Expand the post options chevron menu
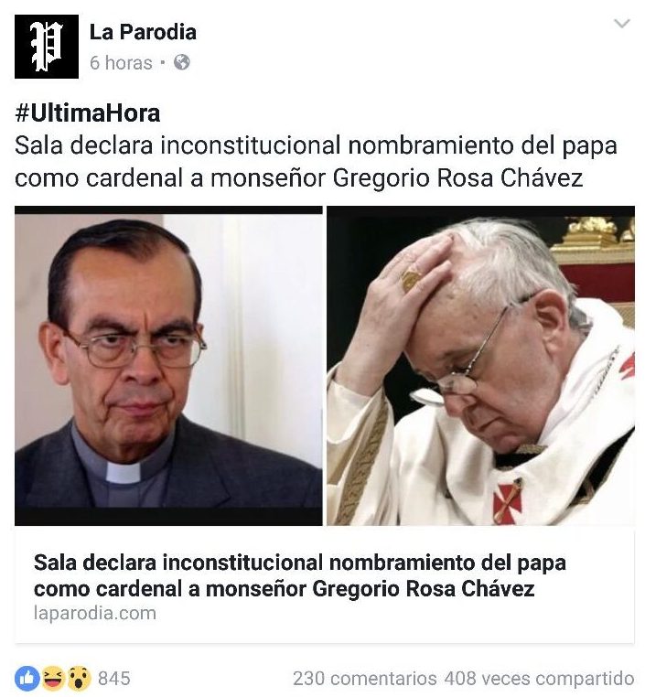 [621, 23]
